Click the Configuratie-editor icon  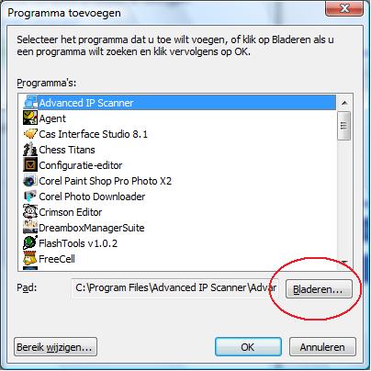(x=30, y=165)
